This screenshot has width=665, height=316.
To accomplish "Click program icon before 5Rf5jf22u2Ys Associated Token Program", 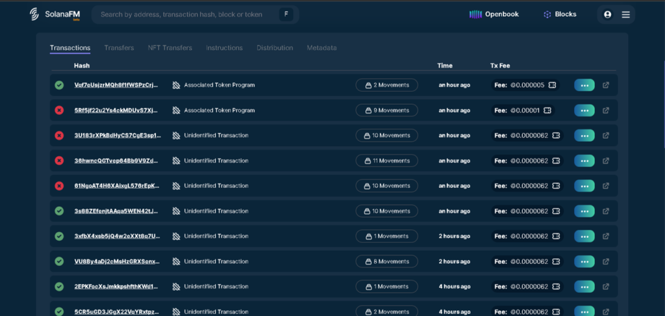I will 177,111.
